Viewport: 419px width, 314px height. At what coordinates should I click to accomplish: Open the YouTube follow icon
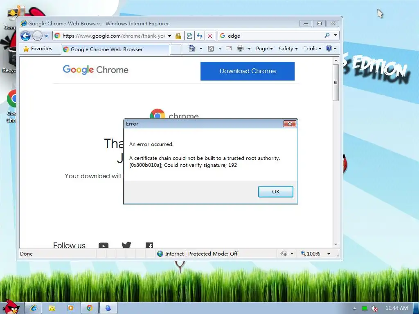coord(104,245)
